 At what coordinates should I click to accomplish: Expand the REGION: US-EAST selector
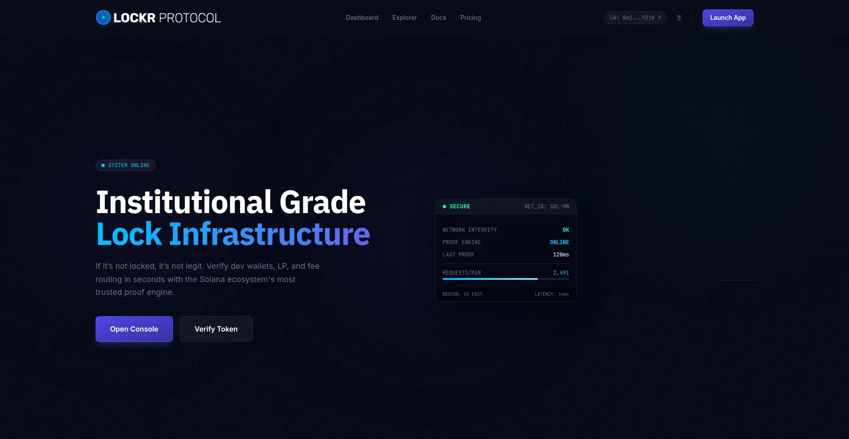463,294
